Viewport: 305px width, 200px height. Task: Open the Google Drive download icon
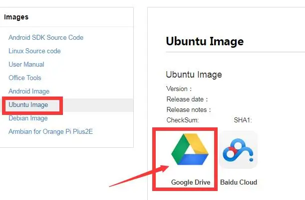tap(190, 149)
